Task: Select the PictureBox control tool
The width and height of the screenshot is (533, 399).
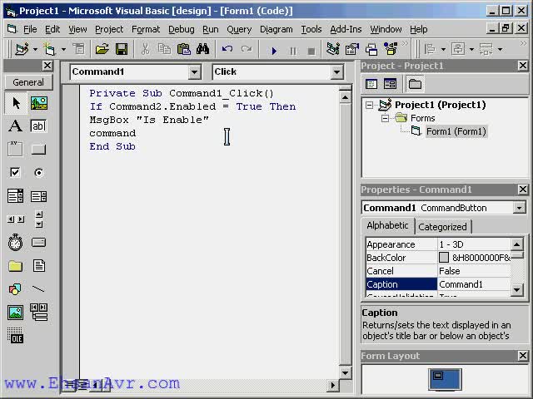Action: click(39, 103)
